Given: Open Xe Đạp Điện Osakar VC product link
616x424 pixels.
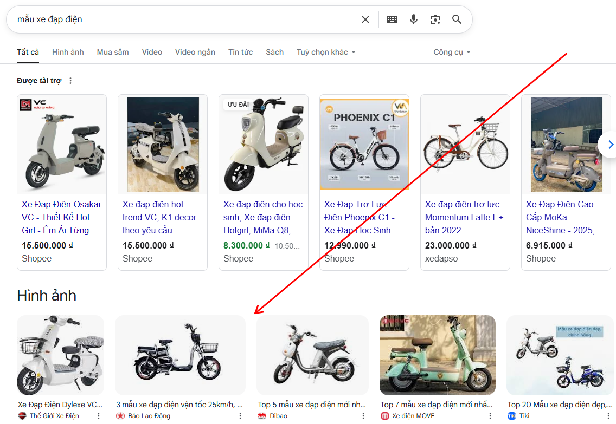Looking at the screenshot, I should [61, 217].
